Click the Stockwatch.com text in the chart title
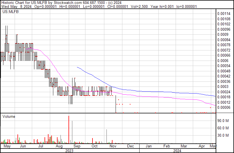The width and height of the screenshot is (234, 153). tap(68, 3)
